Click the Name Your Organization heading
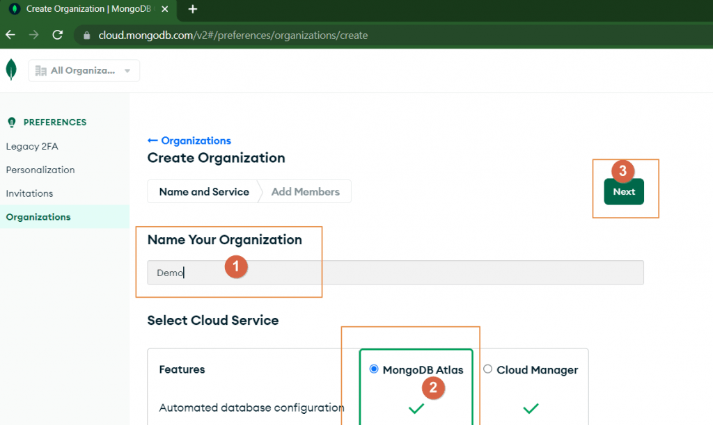 [x=225, y=240]
